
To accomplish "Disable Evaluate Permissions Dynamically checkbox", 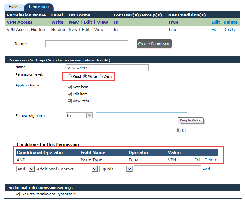I will (17, 194).
